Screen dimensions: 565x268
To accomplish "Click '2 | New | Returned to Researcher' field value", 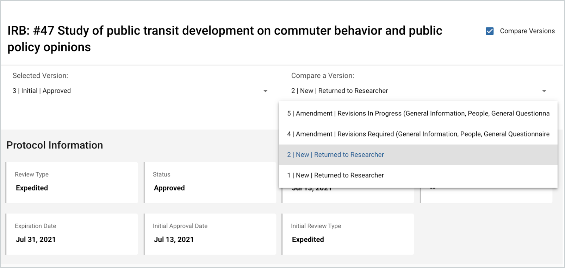I will [339, 91].
